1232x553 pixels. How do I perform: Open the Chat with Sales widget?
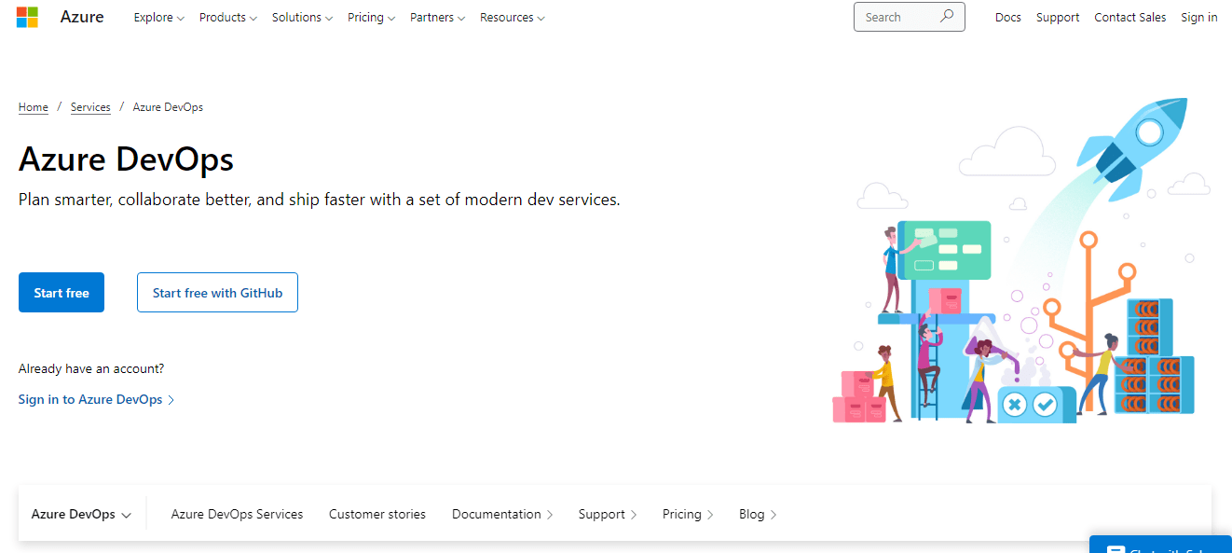click(1160, 545)
